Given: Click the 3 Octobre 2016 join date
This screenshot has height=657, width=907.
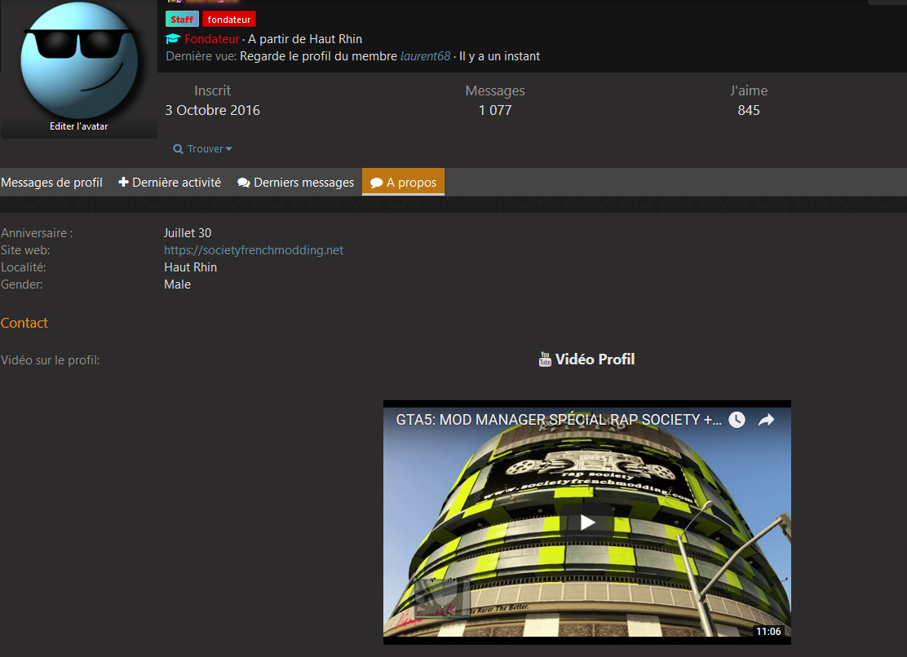Looking at the screenshot, I should click(212, 110).
